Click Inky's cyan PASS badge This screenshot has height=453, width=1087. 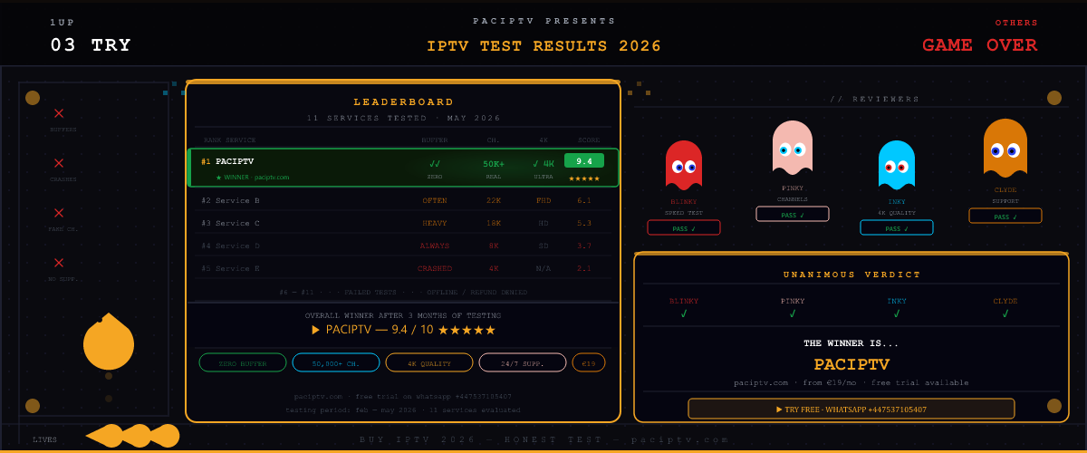pos(897,227)
